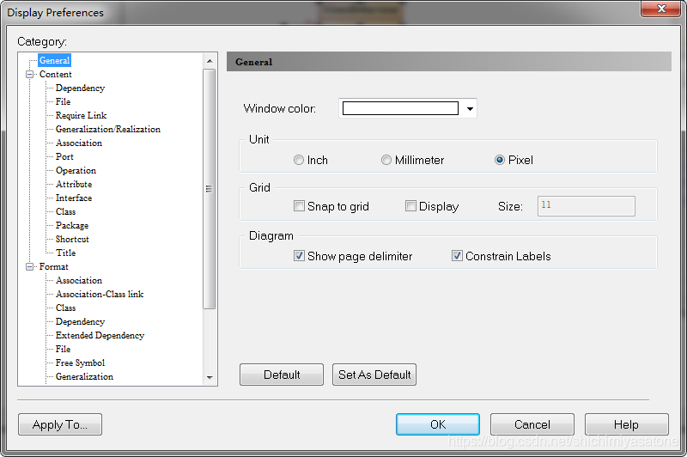
Task: Select Generalization/Realization in the tree
Action: click(108, 129)
